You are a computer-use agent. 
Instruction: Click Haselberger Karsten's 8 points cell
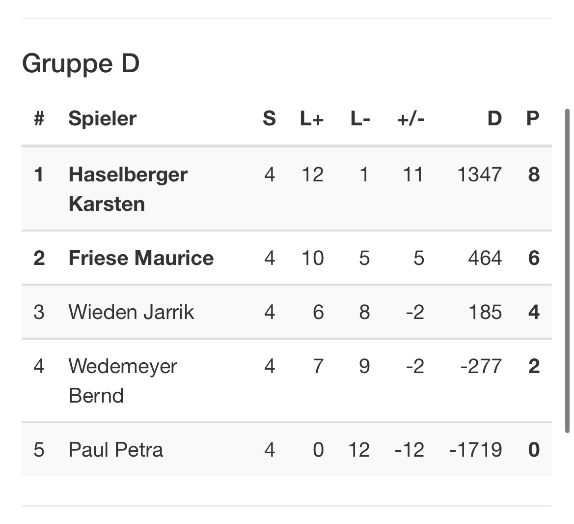(x=534, y=175)
